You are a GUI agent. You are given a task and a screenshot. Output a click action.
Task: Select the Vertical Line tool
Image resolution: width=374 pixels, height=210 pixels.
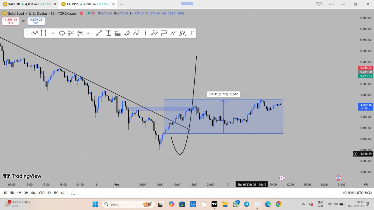146,33
